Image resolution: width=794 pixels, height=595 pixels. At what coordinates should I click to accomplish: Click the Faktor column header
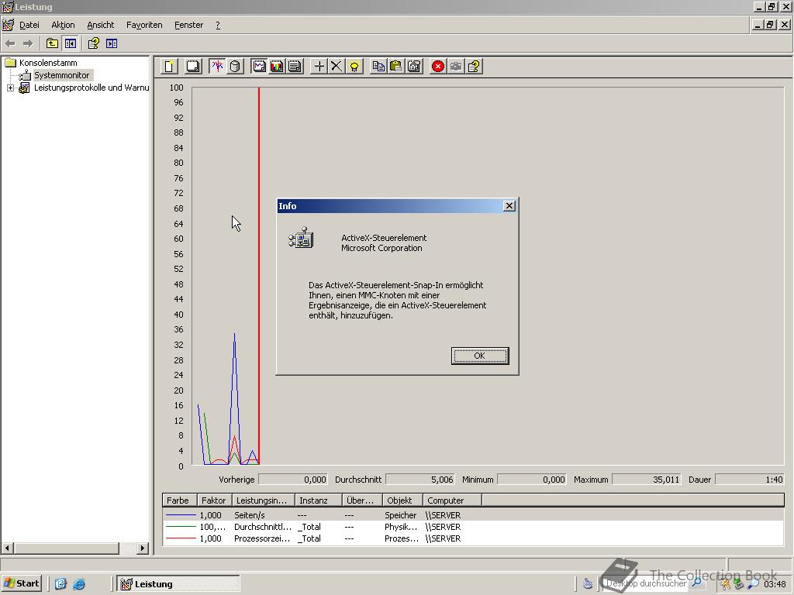click(214, 500)
